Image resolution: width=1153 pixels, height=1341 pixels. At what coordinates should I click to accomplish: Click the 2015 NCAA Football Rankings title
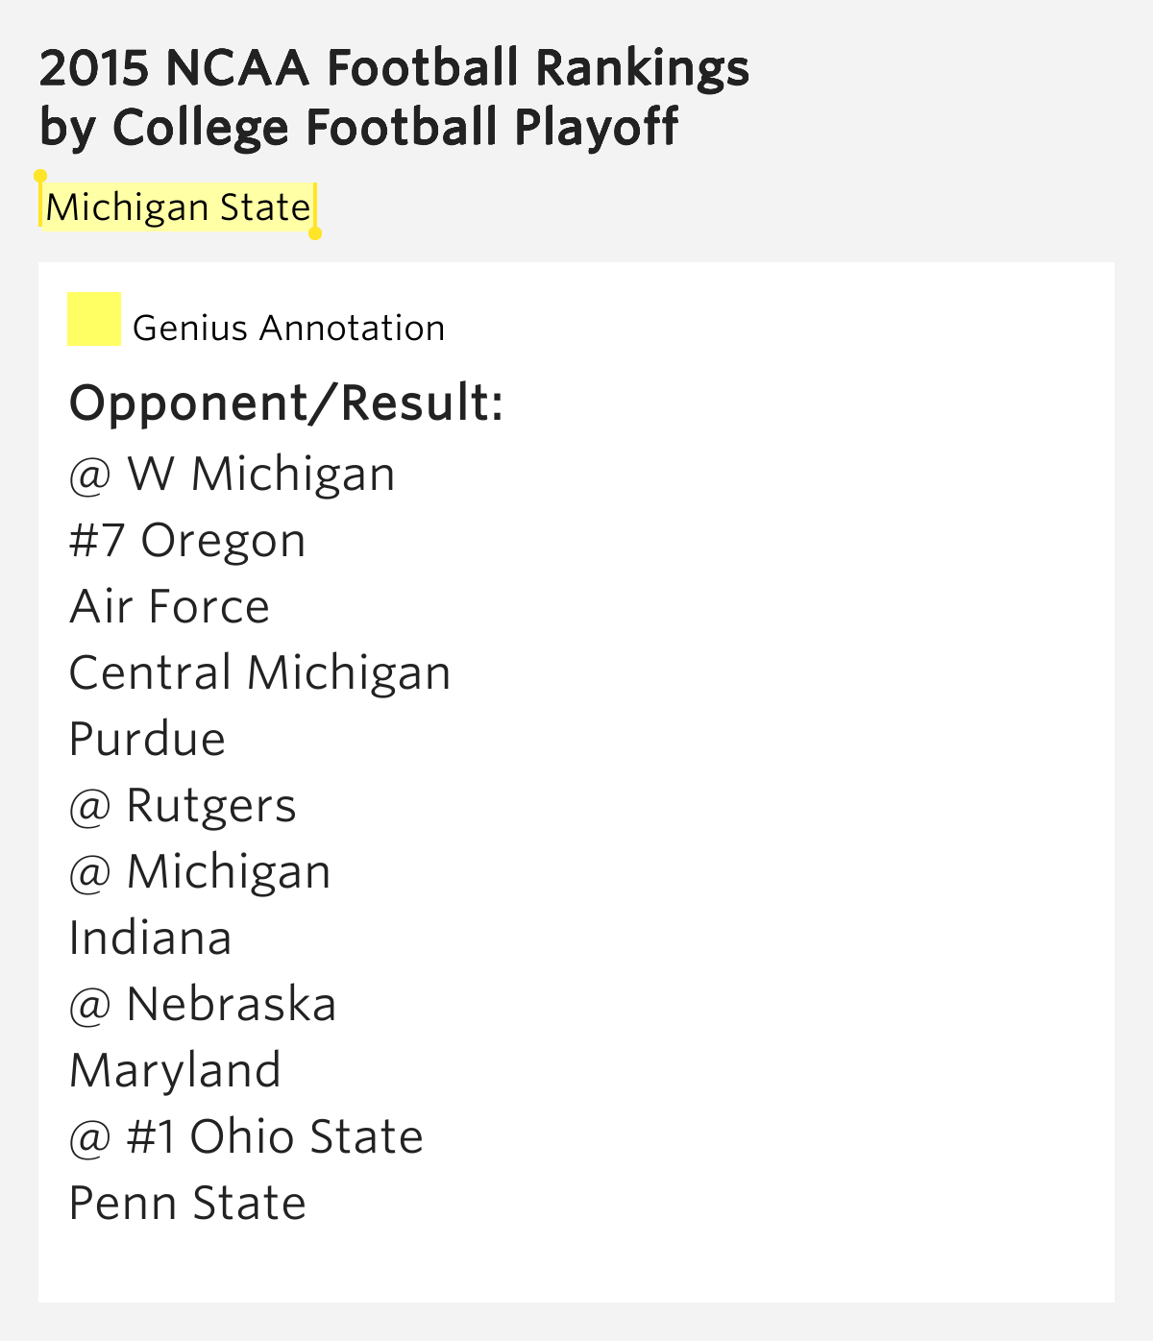tap(395, 67)
